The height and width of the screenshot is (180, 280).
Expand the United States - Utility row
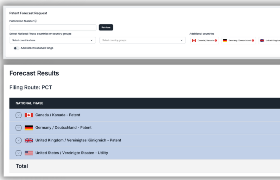(x=19, y=153)
